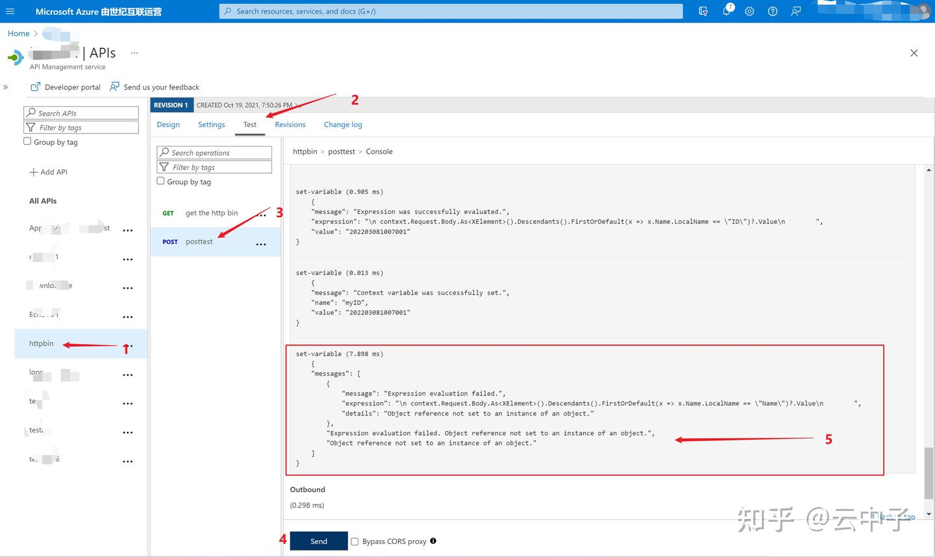Enable Bypass CORS proxy checkbox
This screenshot has height=557, width=935.
pyautogui.click(x=355, y=541)
